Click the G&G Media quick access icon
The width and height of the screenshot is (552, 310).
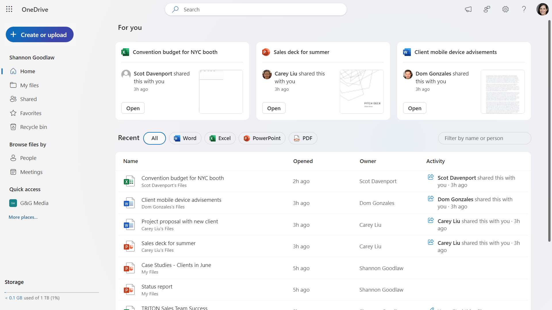[x=13, y=203]
